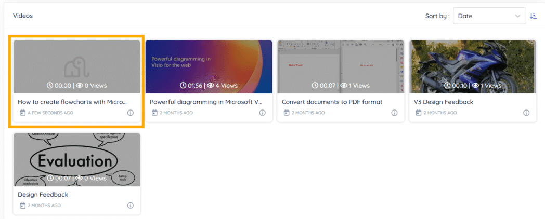Click the eye views icon on Visio thumbnail
Screen dimensions: 545x219
tap(211, 86)
